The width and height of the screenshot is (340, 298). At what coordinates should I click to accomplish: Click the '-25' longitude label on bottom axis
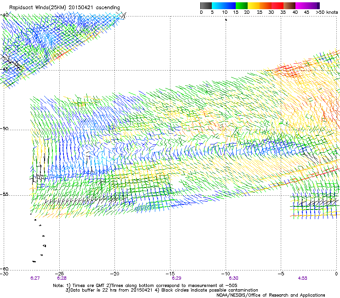coord(59,274)
